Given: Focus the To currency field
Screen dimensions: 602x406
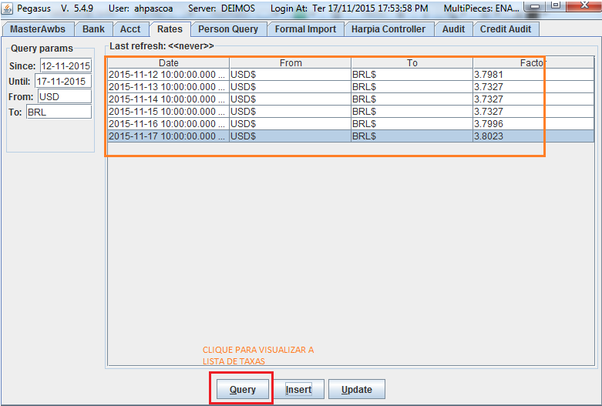Looking at the screenshot, I should pyautogui.click(x=59, y=112).
